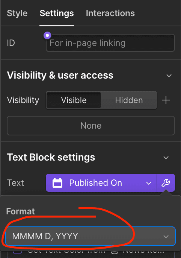Open the MMMM D, YYYY format dropdown
The image size is (181, 258).
[x=90, y=236]
